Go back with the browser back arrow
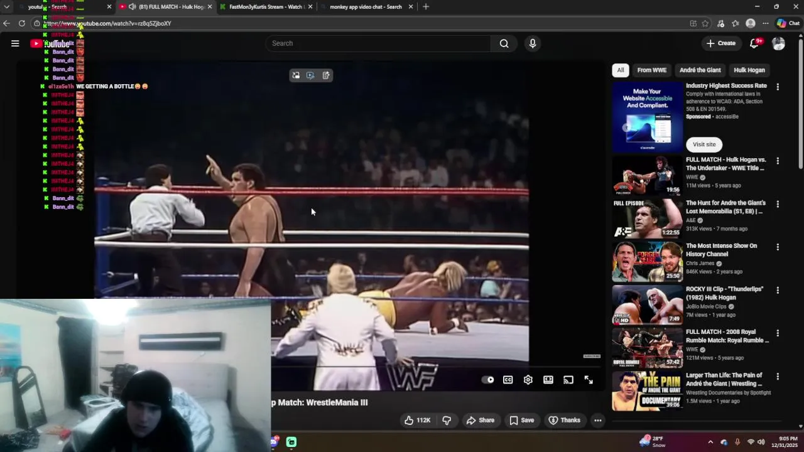804x452 pixels. (x=6, y=23)
